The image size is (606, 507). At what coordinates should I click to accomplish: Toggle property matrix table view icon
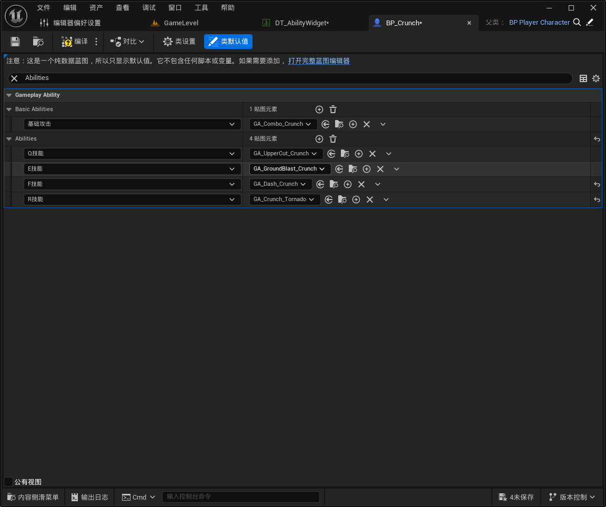pyautogui.click(x=583, y=78)
